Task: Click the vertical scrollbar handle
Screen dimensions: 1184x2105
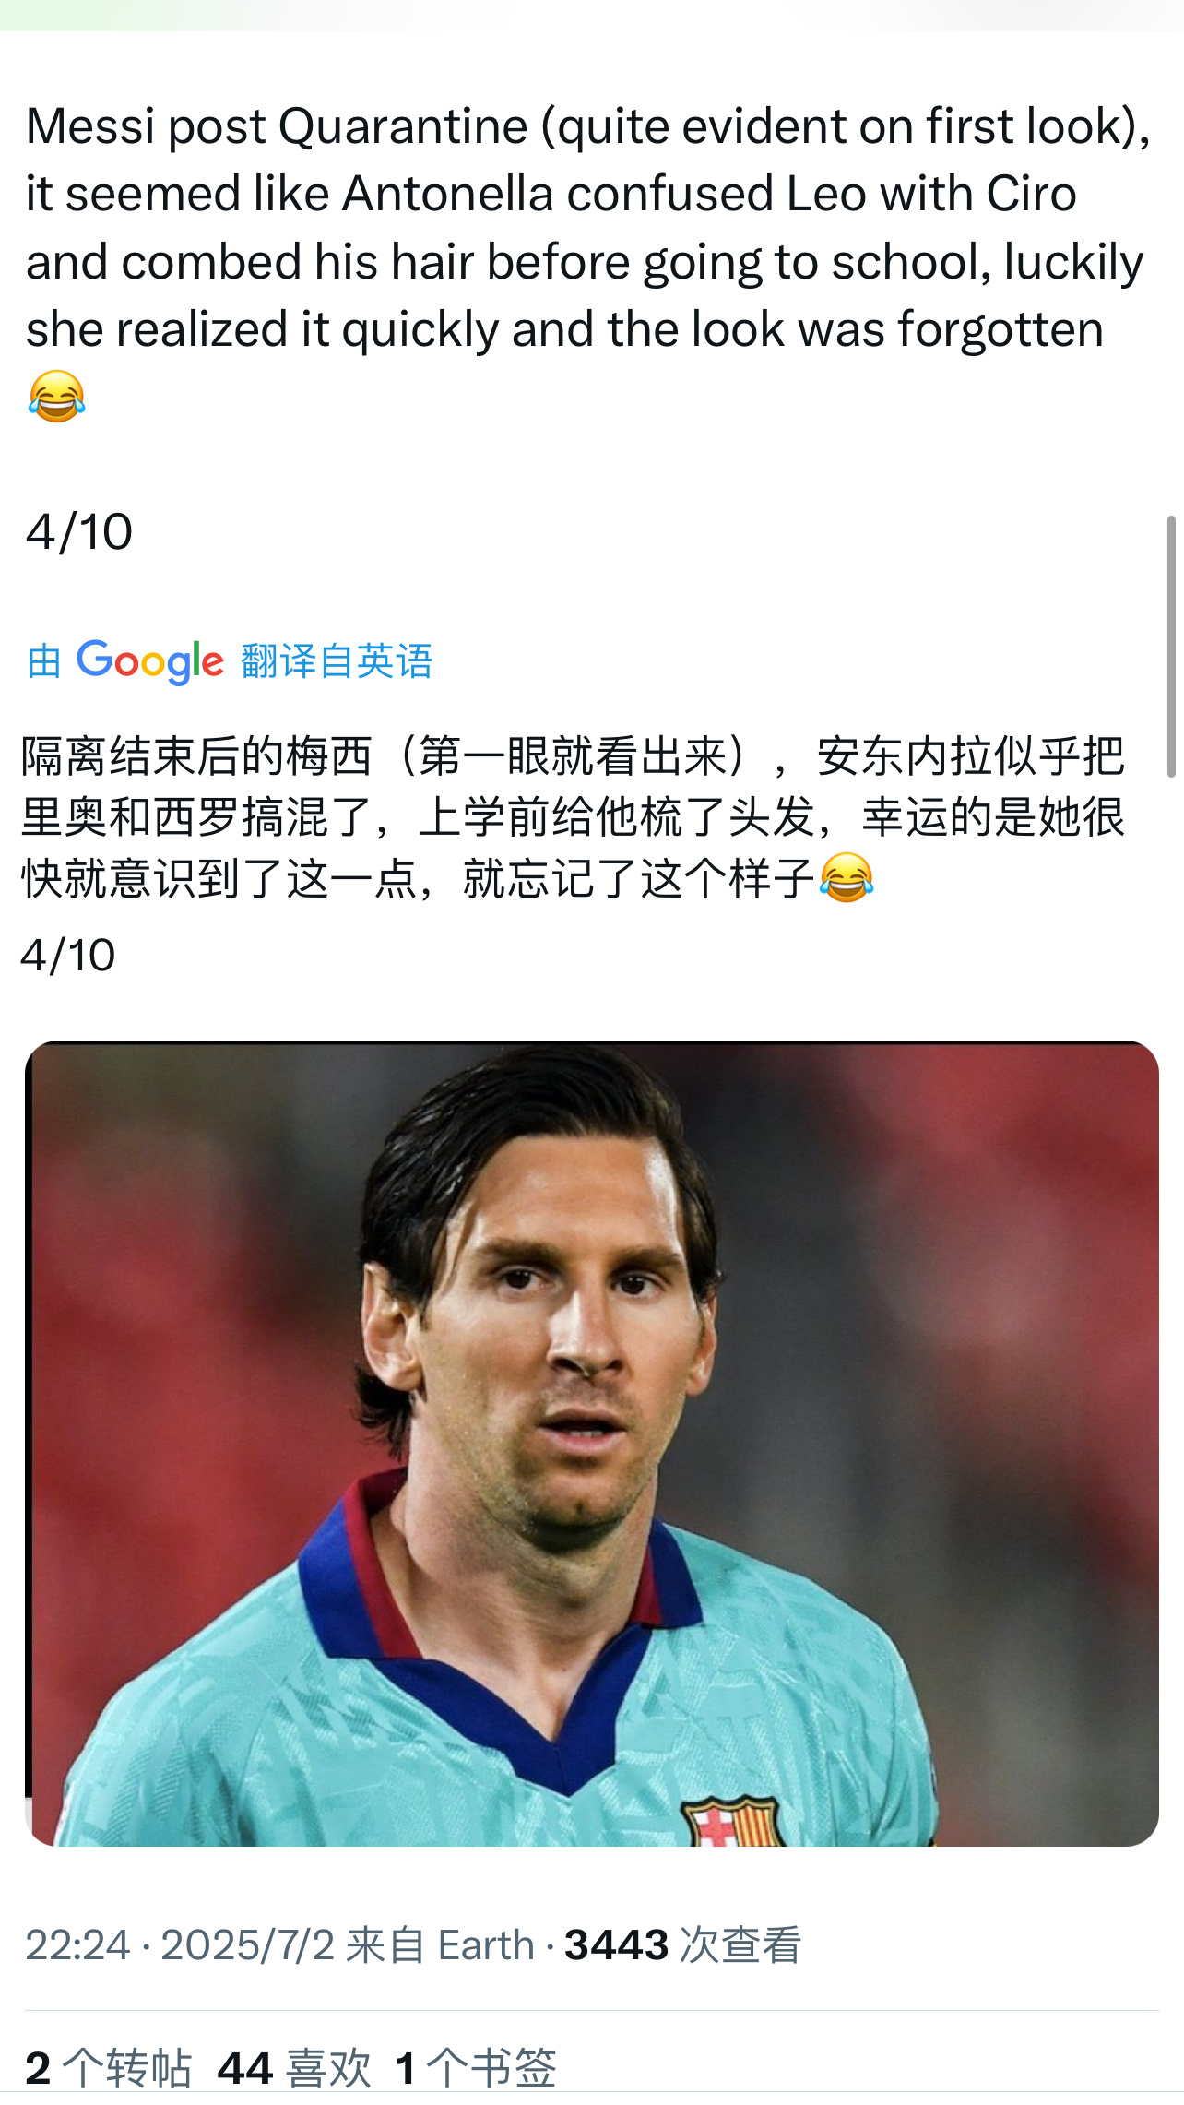Action: pyautogui.click(x=1171, y=647)
